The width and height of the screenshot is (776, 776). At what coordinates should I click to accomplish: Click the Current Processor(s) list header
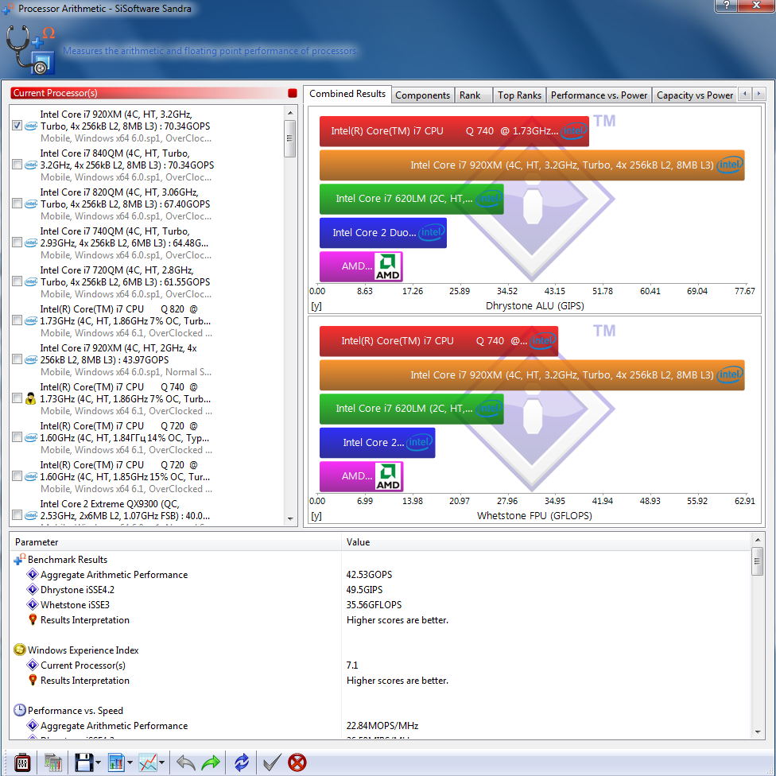pyautogui.click(x=154, y=93)
